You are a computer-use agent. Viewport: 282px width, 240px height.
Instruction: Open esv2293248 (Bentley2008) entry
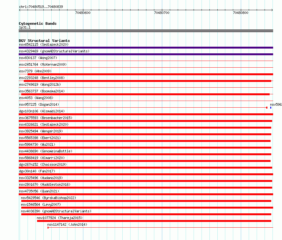(x=42, y=78)
